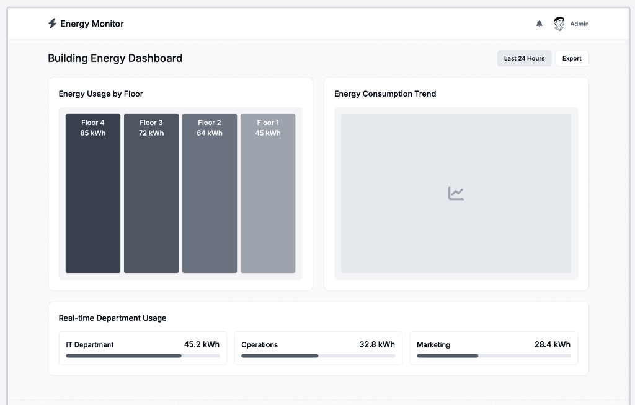Select the Floor 4 85 kWh bar
This screenshot has height=405, width=635.
pos(93,193)
